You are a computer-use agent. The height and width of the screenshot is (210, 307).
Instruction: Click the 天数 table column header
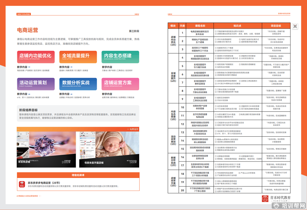click(x=182, y=26)
